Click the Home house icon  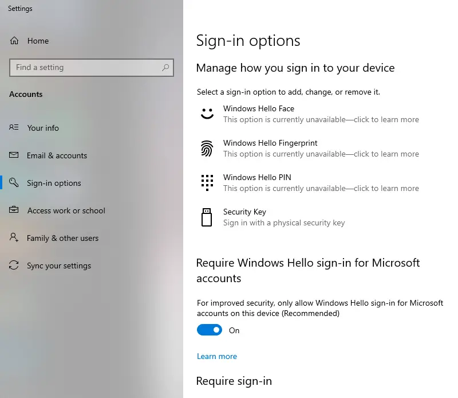click(x=14, y=41)
